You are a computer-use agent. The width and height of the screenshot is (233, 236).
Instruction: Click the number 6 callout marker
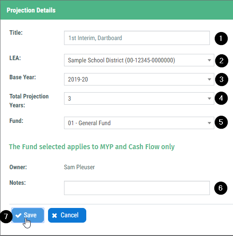221,188
